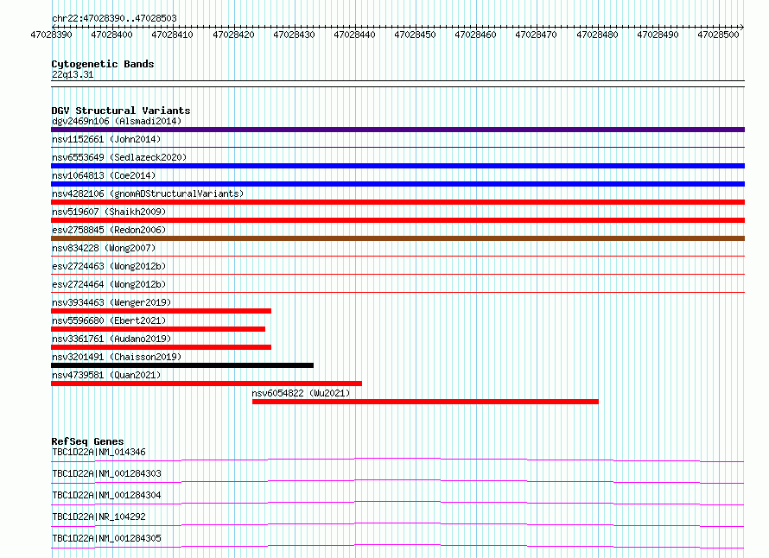Select the TBC1D22A|NM_001284304 gene label

coord(106,495)
